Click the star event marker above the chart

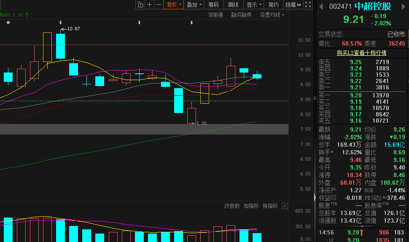8,23
